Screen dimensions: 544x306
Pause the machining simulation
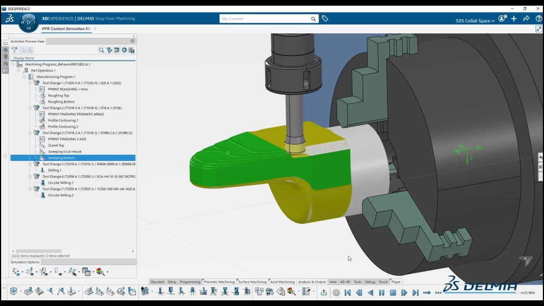click(x=381, y=293)
